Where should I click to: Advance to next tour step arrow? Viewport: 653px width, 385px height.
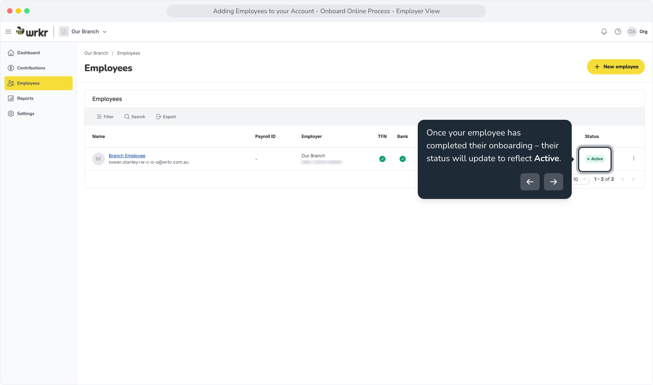[x=553, y=182]
